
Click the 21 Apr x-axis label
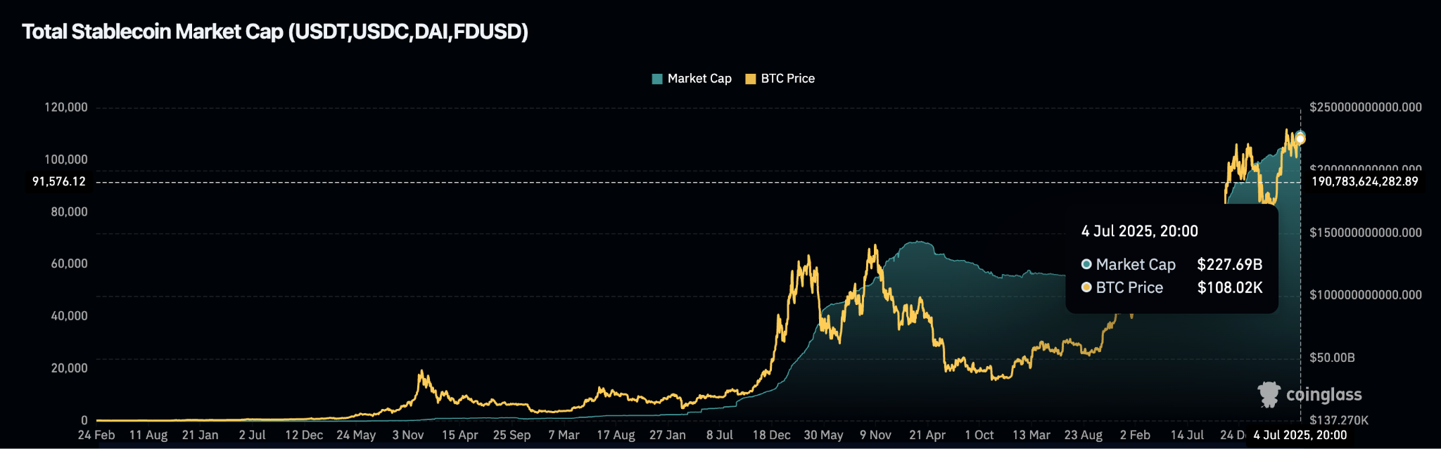(x=927, y=435)
